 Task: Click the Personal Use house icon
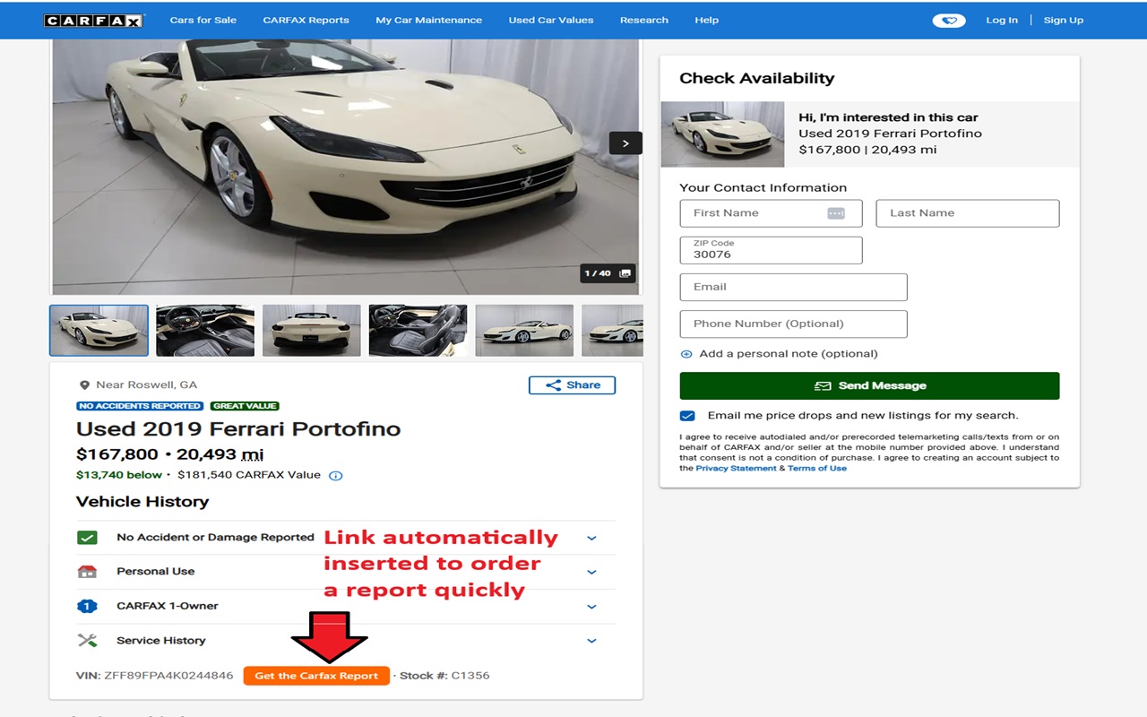click(87, 572)
